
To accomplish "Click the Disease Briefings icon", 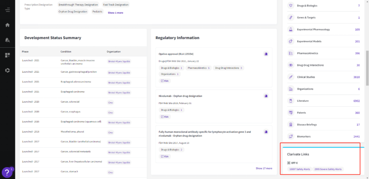I will (x=291, y=125).
